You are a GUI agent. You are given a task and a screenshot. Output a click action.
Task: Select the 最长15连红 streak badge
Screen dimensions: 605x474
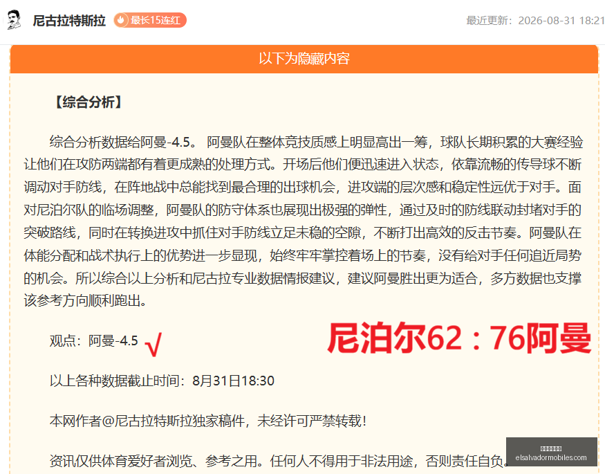(150, 20)
